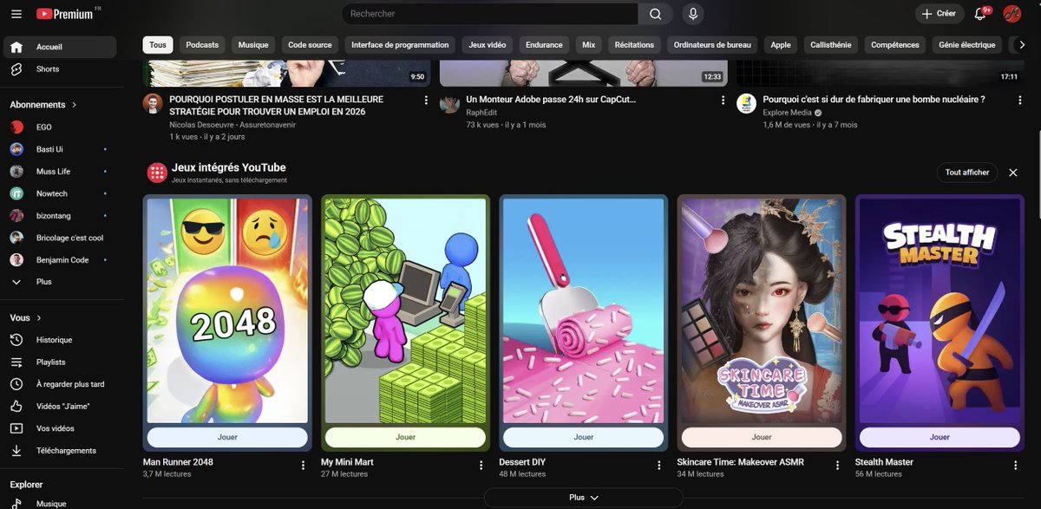1041x509 pixels.
Task: Show next category chips arrow
Action: click(1020, 45)
